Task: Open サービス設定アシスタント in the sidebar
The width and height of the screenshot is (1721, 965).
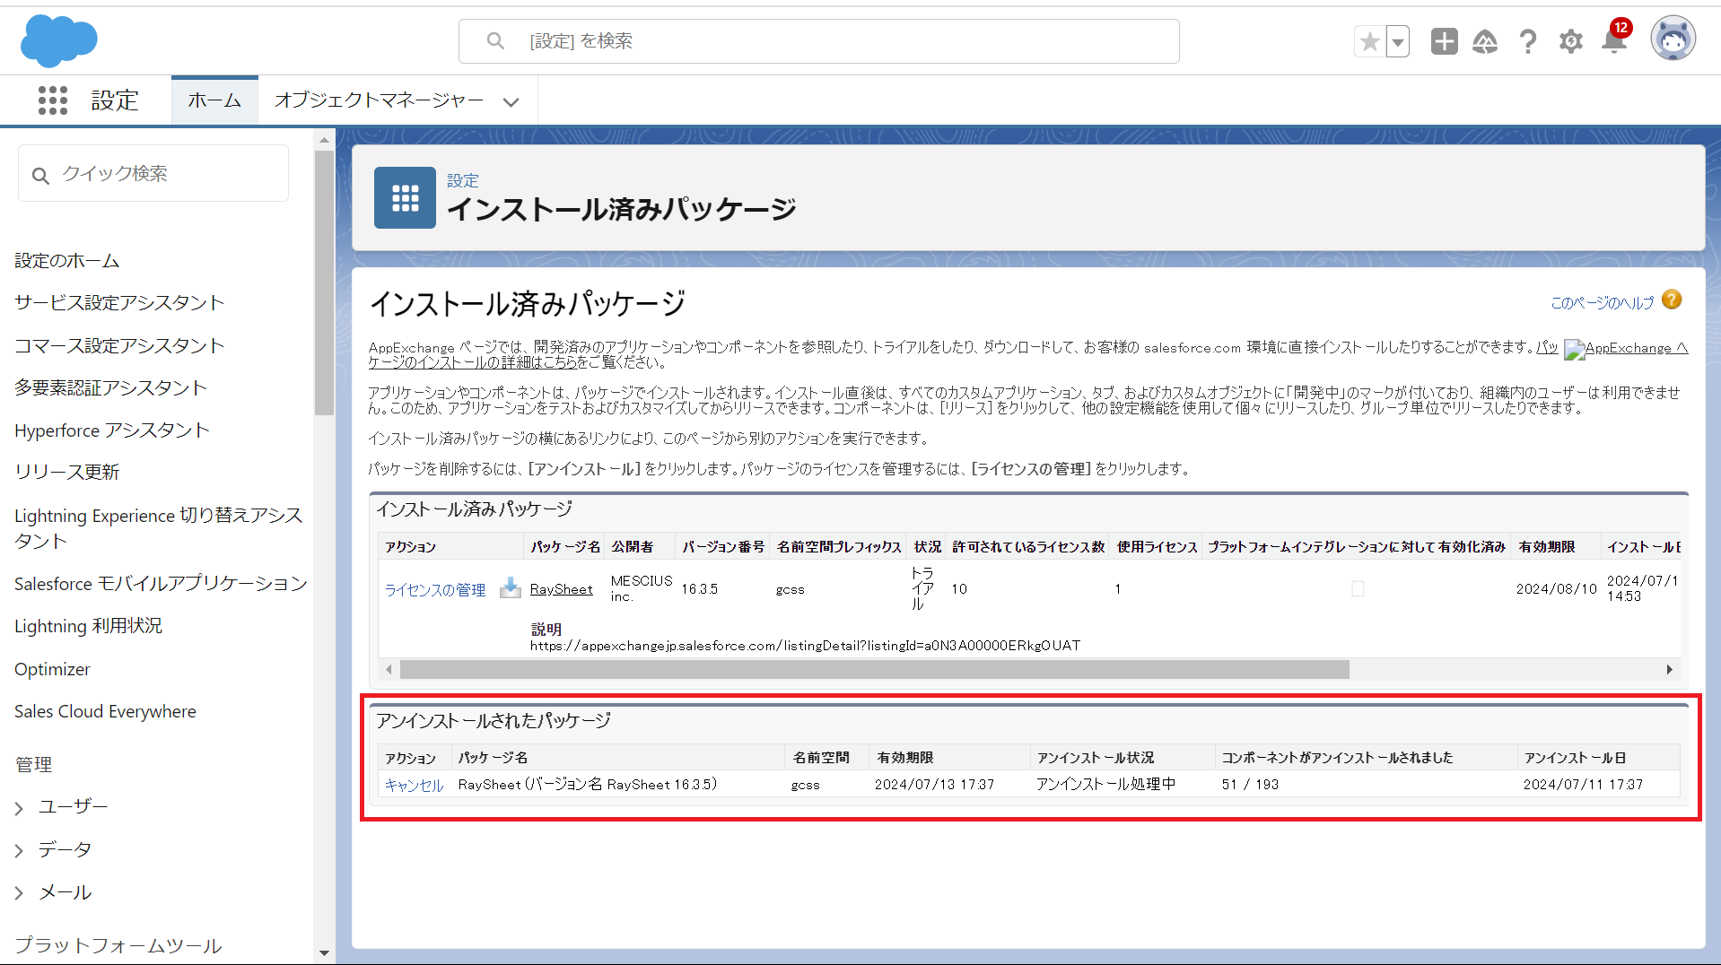Action: [119, 302]
